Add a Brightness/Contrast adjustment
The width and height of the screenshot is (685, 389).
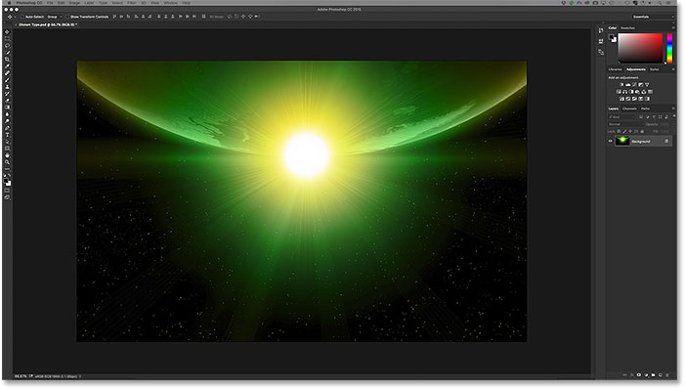(621, 84)
